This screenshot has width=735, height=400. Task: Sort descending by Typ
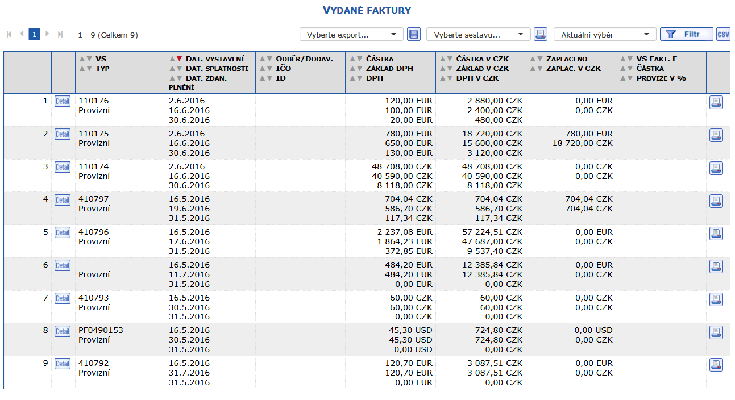89,69
